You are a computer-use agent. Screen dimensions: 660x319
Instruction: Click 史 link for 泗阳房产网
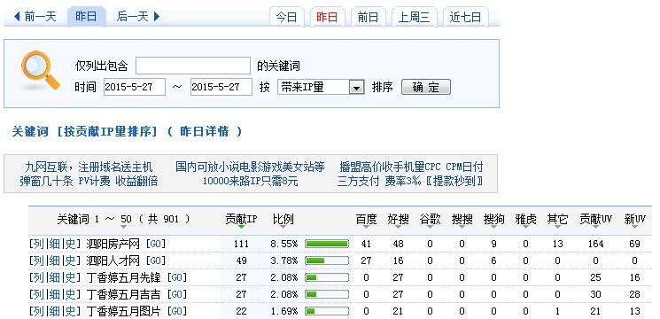pyautogui.click(x=70, y=244)
